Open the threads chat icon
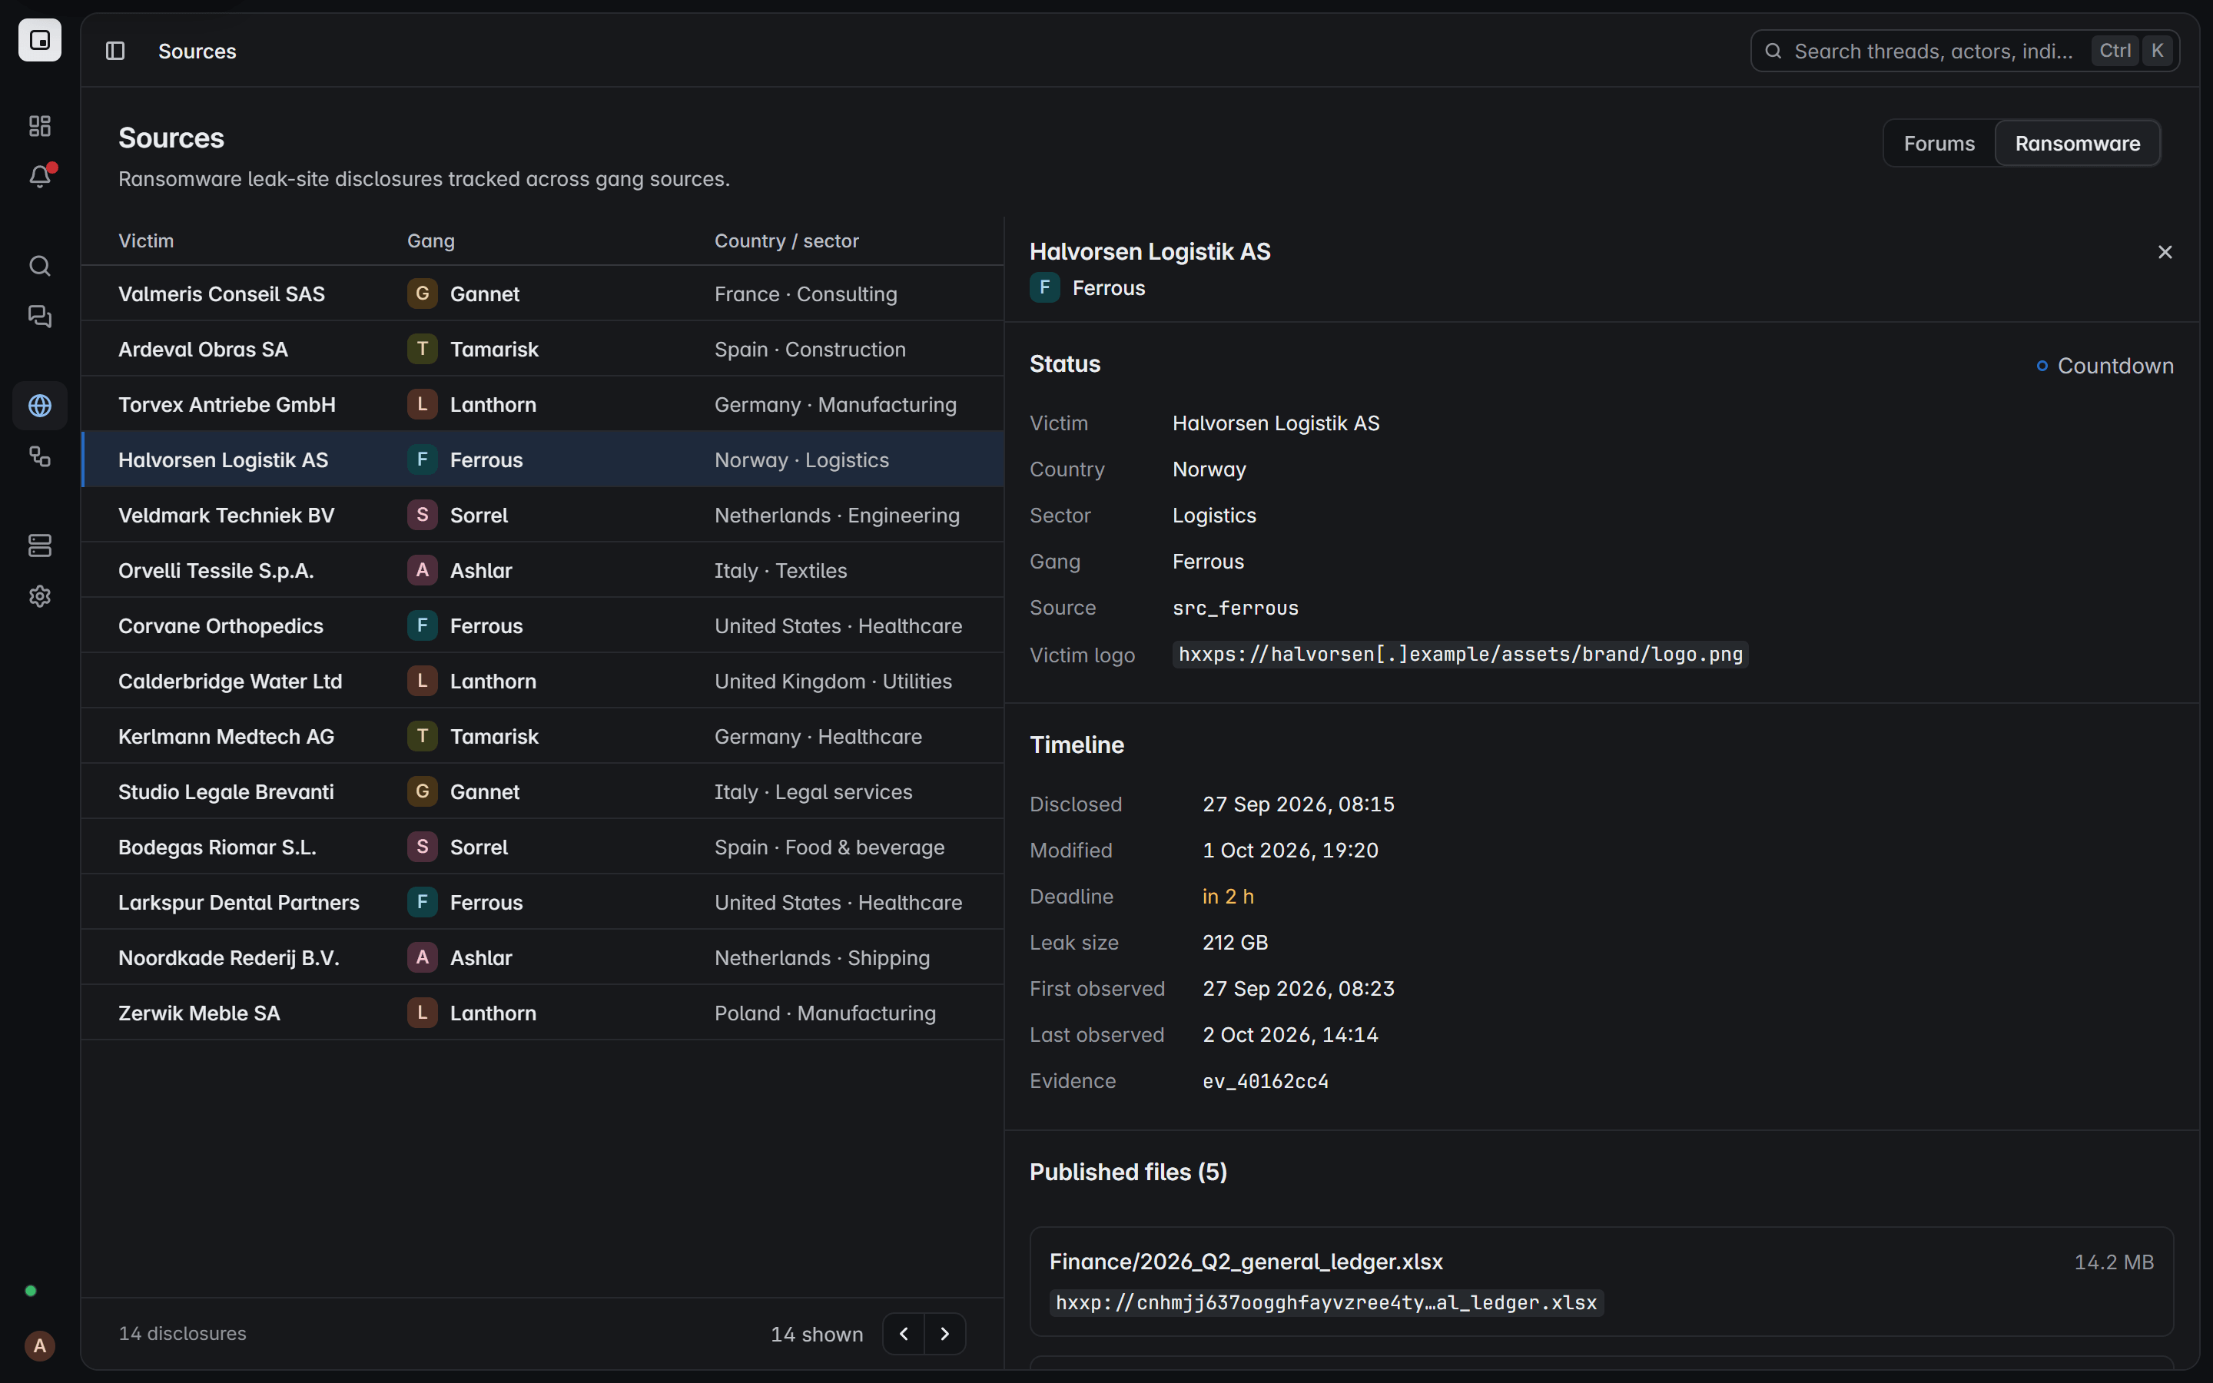This screenshot has height=1383, width=2213. 39,317
